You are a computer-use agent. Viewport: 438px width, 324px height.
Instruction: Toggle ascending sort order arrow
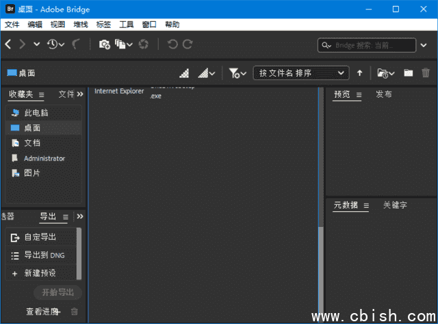[359, 73]
